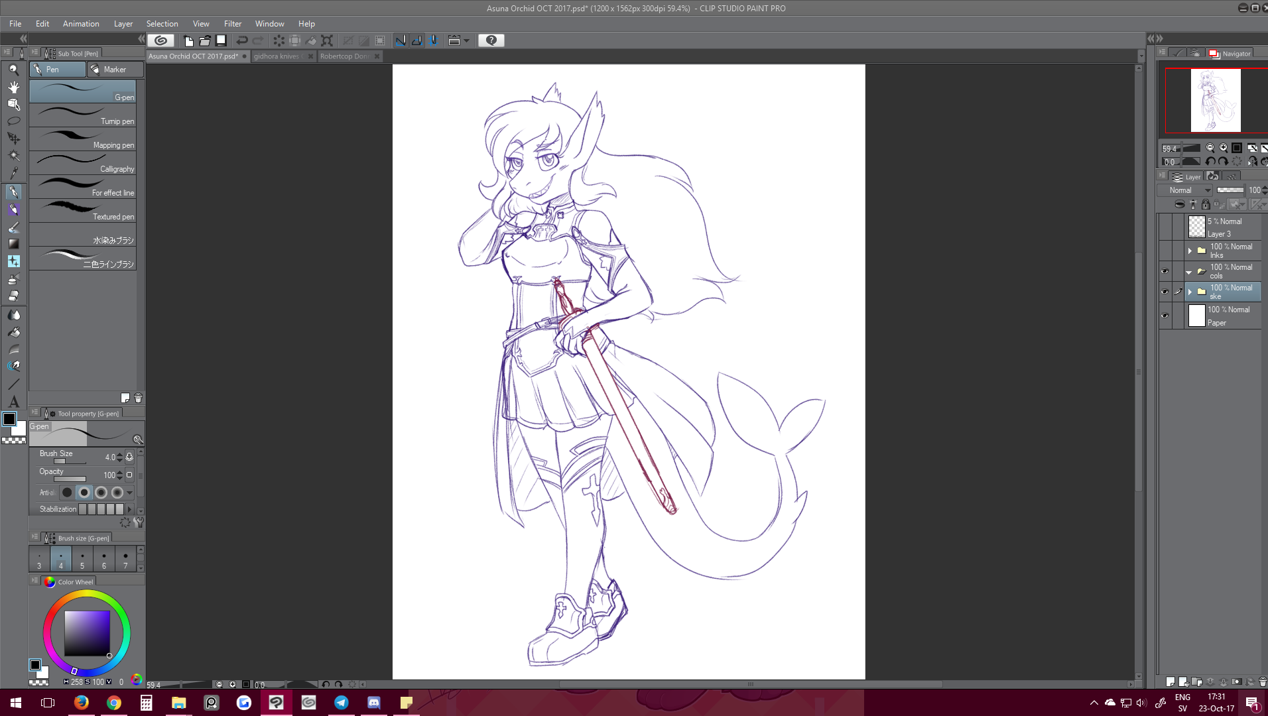
Task: Select the Figure line tool
Action: (13, 384)
